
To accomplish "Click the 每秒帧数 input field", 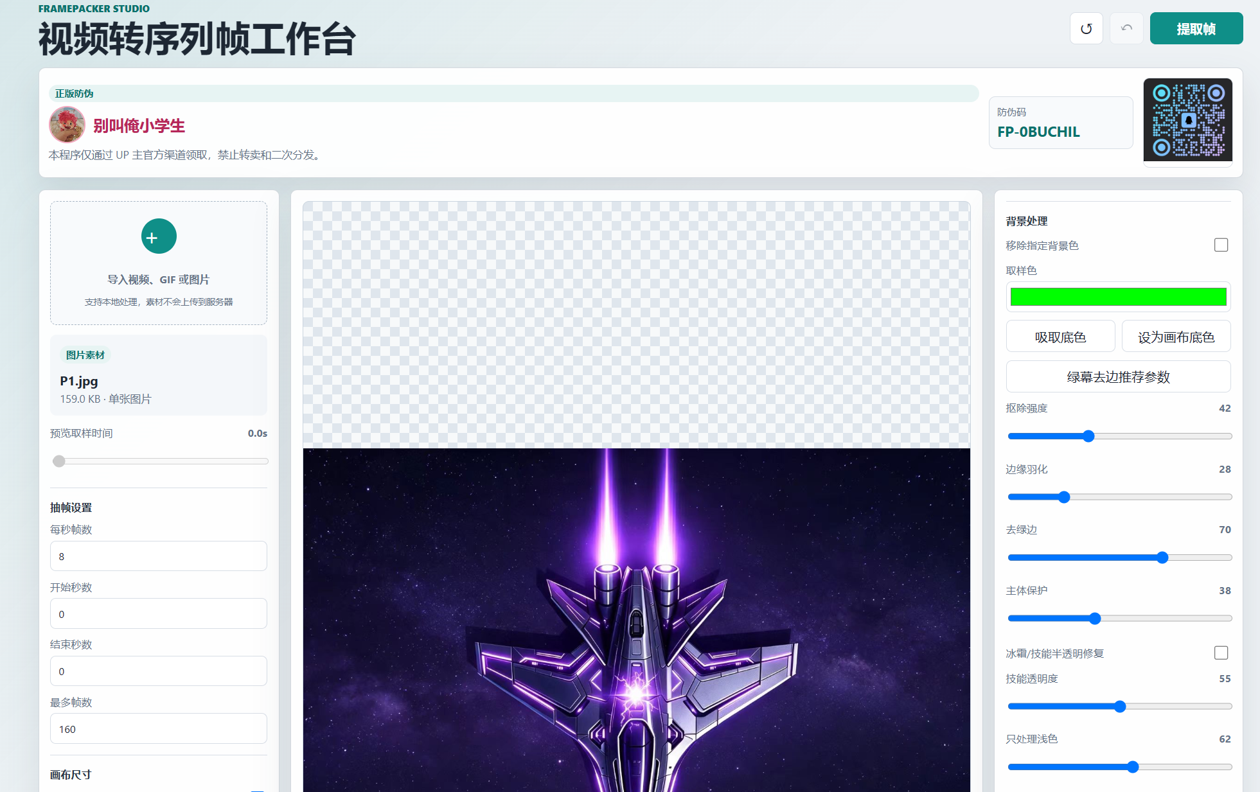I will click(x=159, y=556).
